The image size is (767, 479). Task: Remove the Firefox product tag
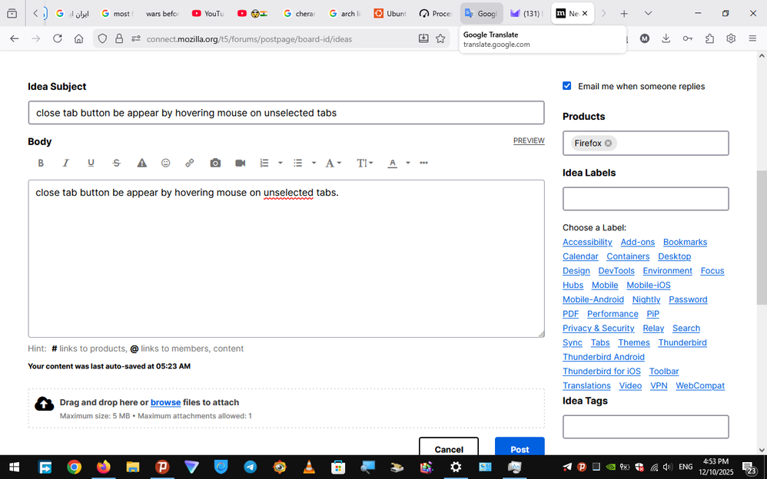point(608,143)
